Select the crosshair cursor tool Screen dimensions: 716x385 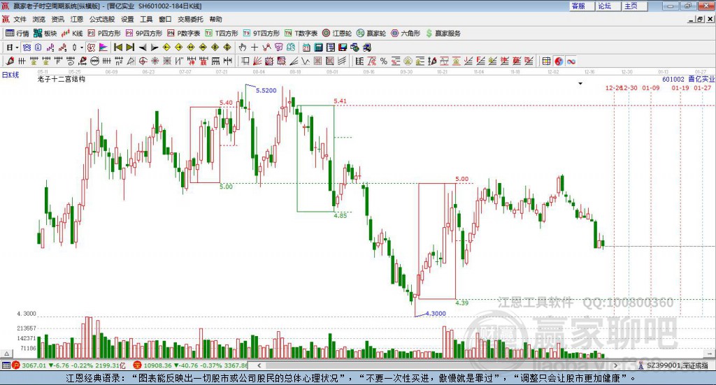255,48
